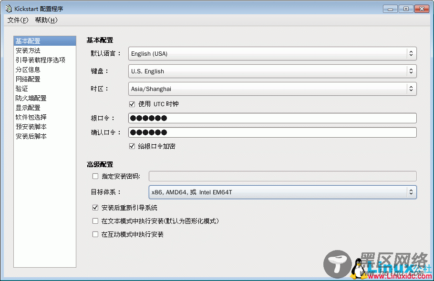
Task: Open the 键盘 dropdown showing U.S. English
Action: (x=272, y=71)
